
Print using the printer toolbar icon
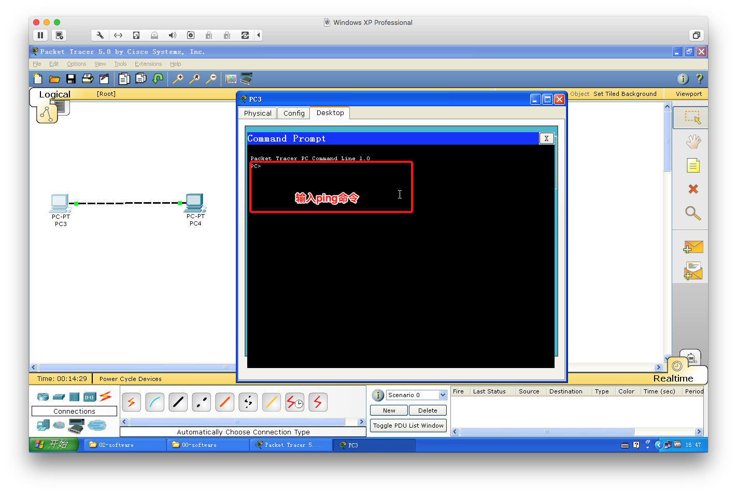[88, 79]
